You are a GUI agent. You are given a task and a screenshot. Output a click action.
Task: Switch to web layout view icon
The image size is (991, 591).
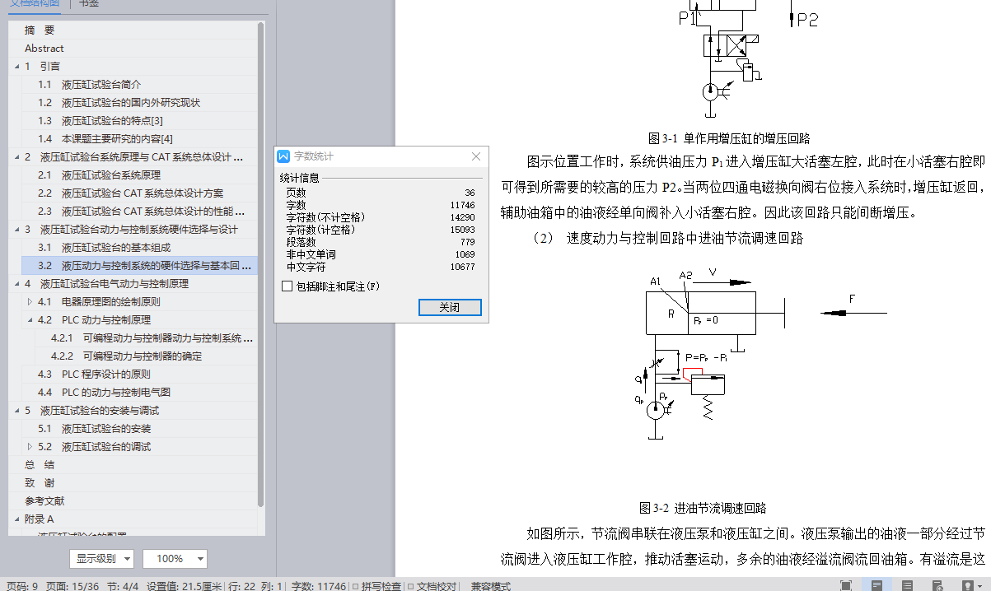click(937, 585)
